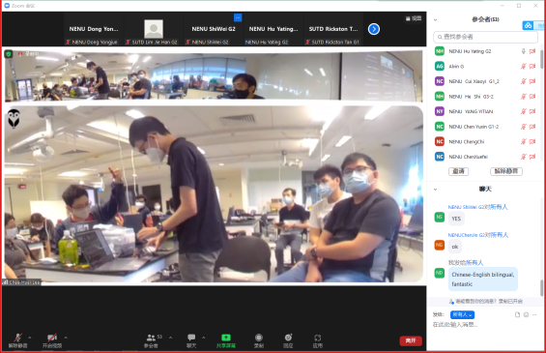Select NENU ShiWei G2 video thumbnail

click(x=214, y=29)
